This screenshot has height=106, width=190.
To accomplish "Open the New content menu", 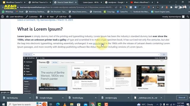I will tap(50, 17).
